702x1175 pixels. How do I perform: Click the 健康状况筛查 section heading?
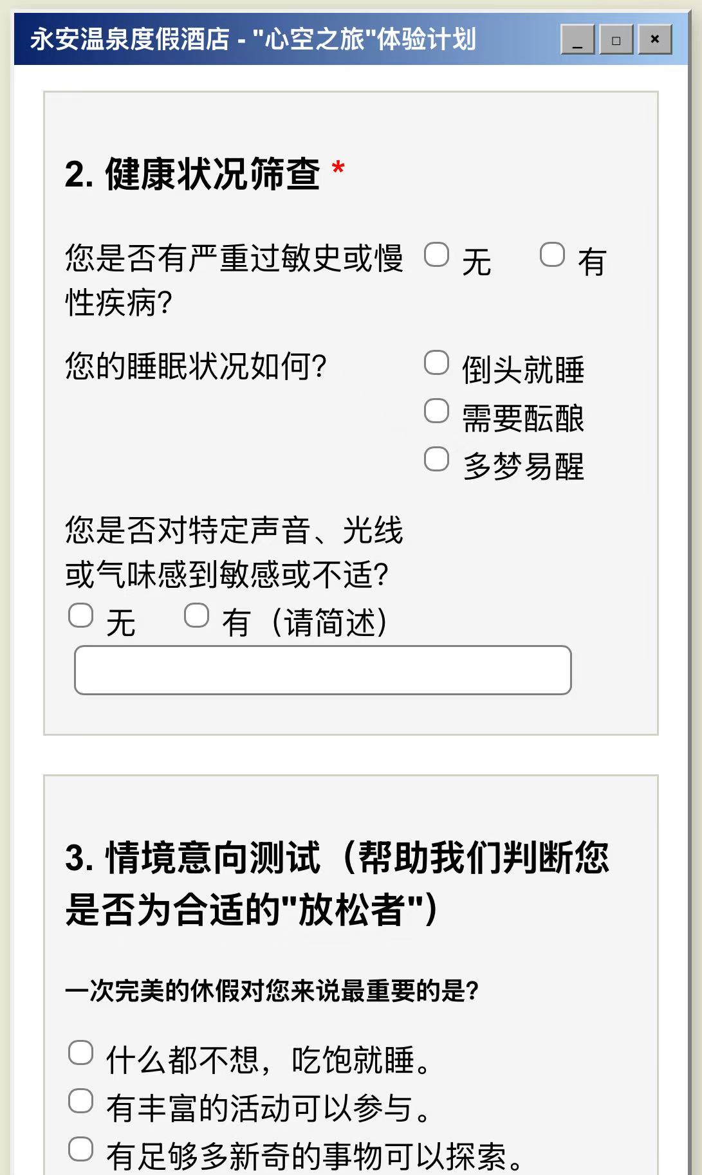(x=192, y=174)
